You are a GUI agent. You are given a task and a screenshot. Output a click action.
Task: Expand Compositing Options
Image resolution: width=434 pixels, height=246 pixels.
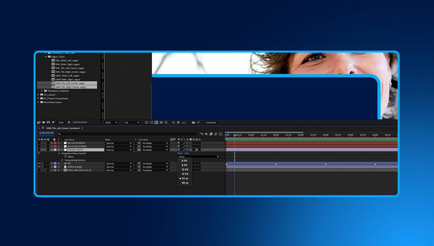(62, 160)
